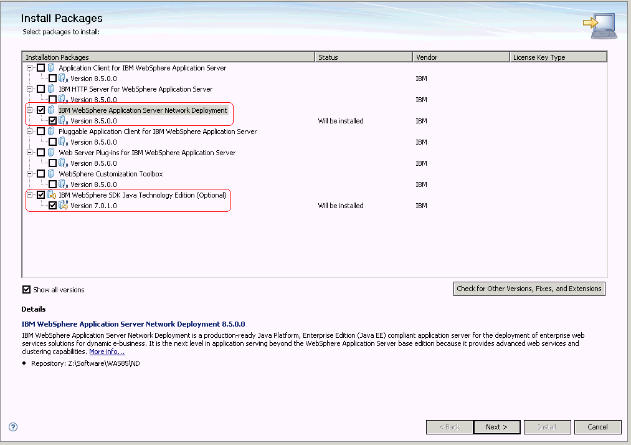
Task: Select the IBM HTTP Server for WebSphere row
Action: coord(135,89)
